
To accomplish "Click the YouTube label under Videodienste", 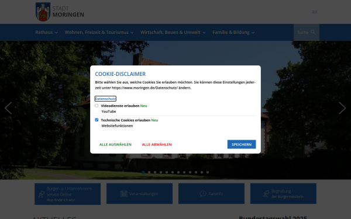I will (x=109, y=112).
